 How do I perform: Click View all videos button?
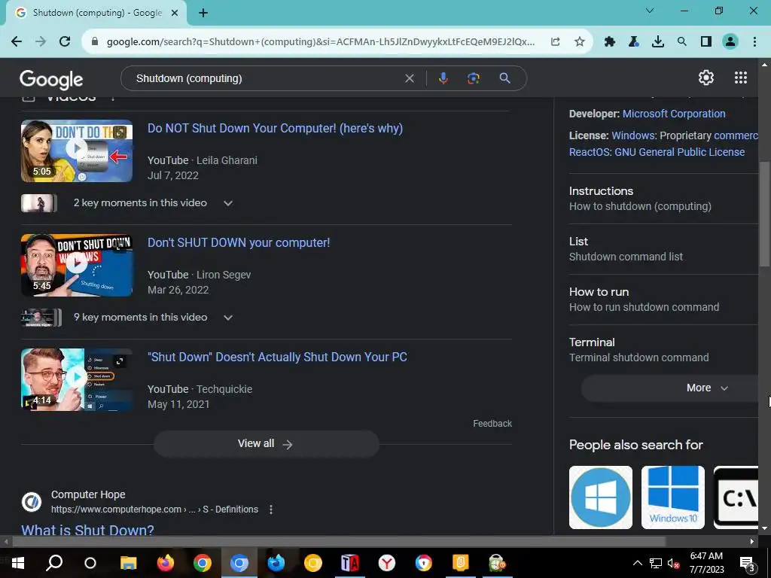click(x=266, y=444)
